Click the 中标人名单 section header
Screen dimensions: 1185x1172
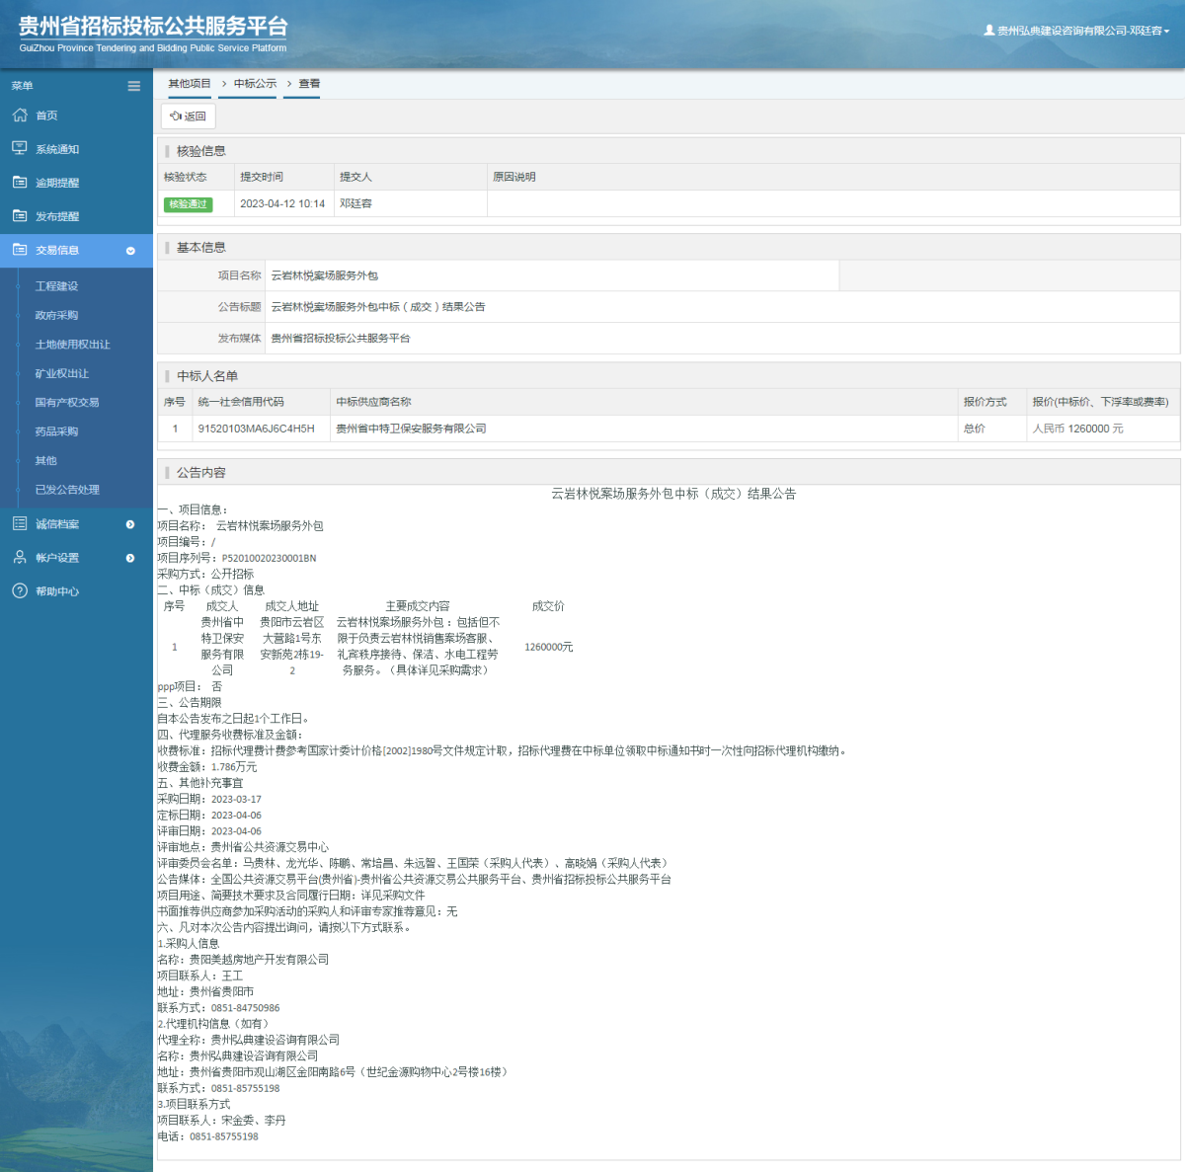pyautogui.click(x=207, y=376)
